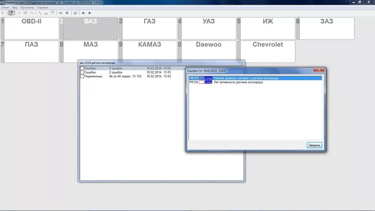
Task: Click the сохр badge on row P0131
Action: click(x=208, y=78)
